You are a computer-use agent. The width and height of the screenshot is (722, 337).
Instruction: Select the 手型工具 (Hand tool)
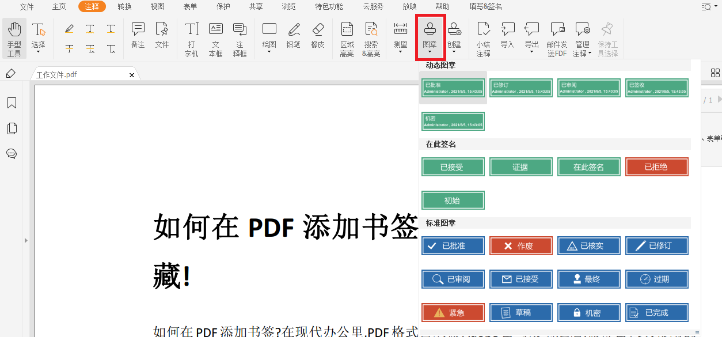[14, 36]
